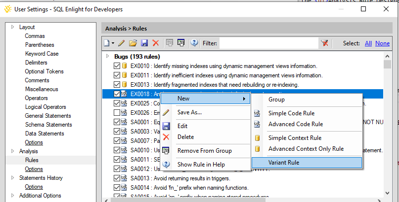399x202 pixels.
Task: Select Variant Rule in the New submenu
Action: pos(307,163)
